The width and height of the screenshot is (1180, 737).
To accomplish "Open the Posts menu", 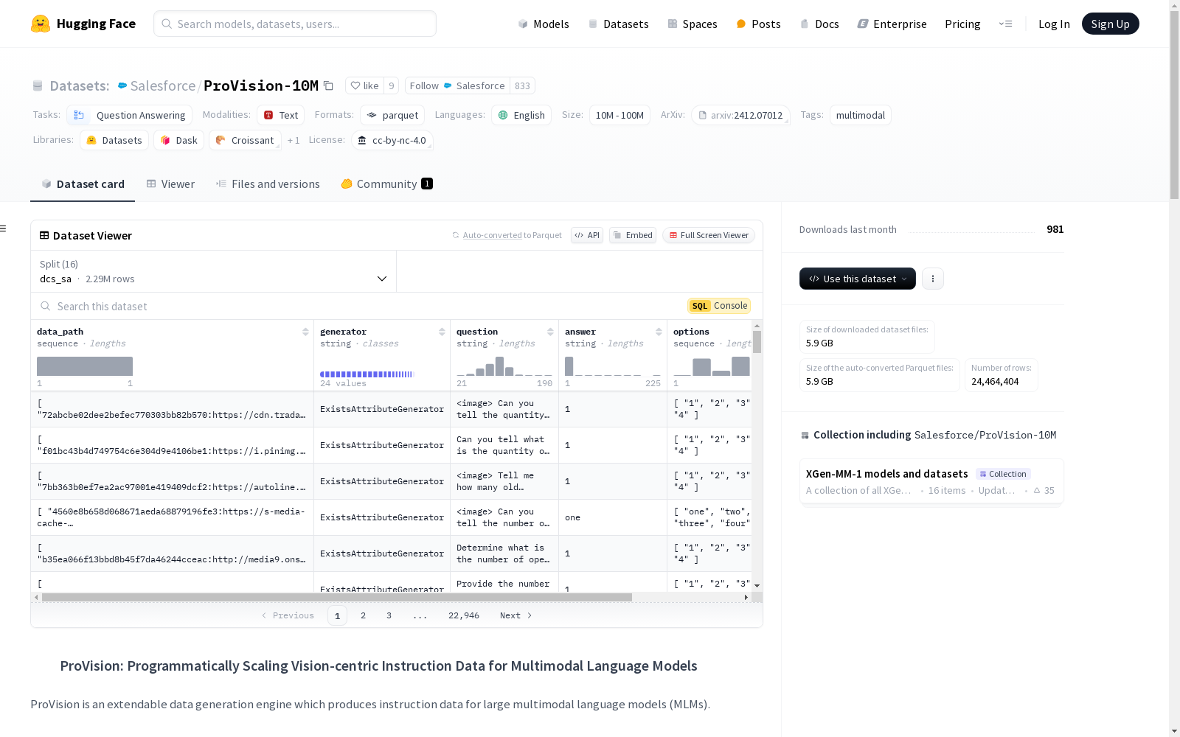I will pos(758,24).
